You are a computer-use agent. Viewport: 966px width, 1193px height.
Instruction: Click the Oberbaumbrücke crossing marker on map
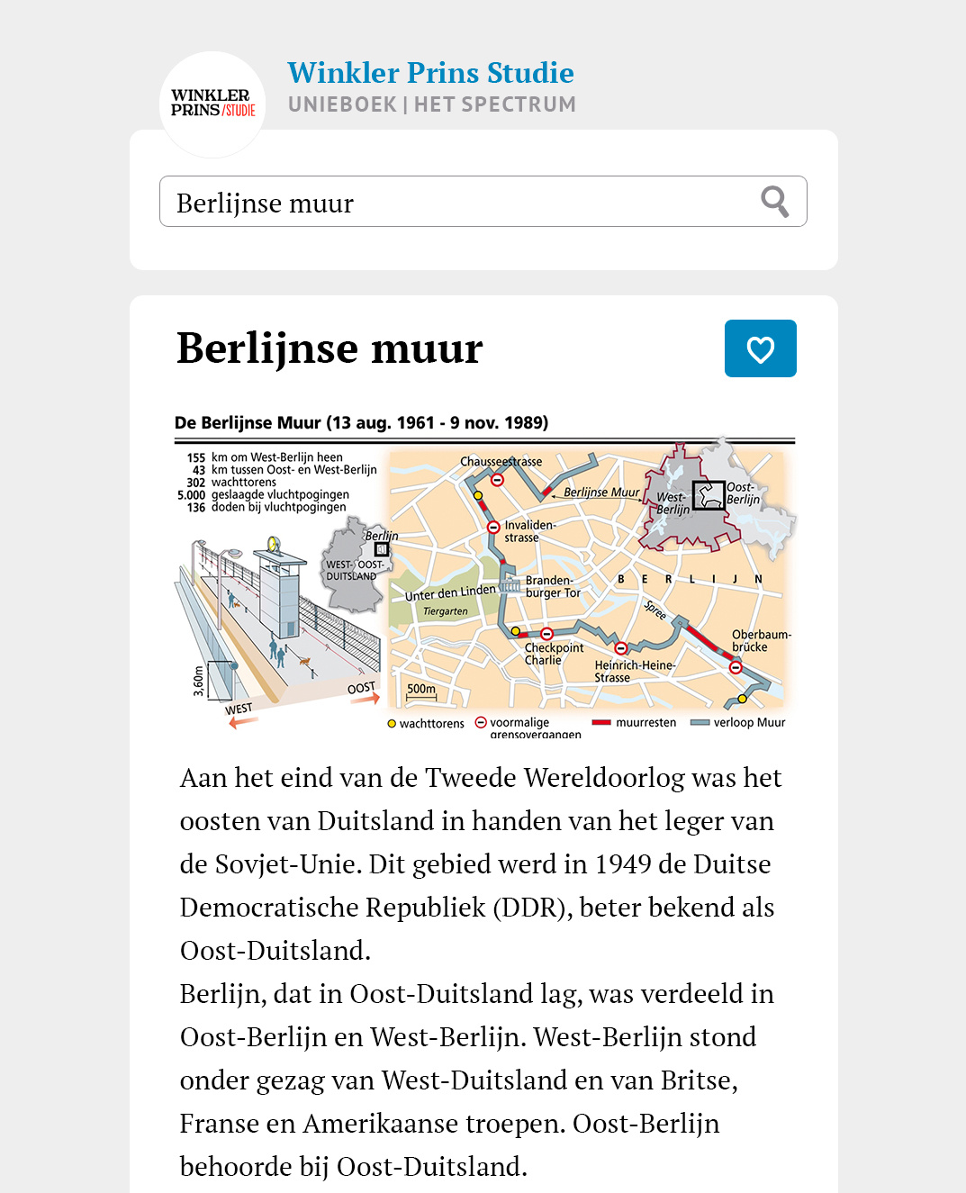[736, 667]
